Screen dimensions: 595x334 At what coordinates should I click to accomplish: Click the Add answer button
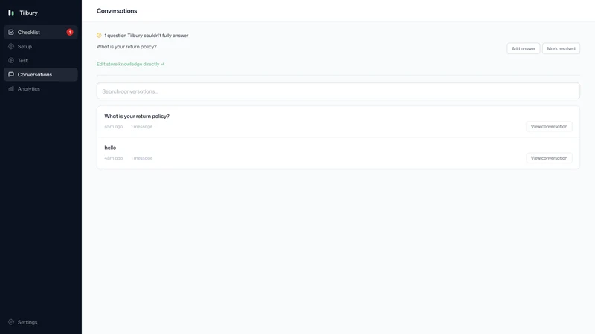click(x=524, y=48)
